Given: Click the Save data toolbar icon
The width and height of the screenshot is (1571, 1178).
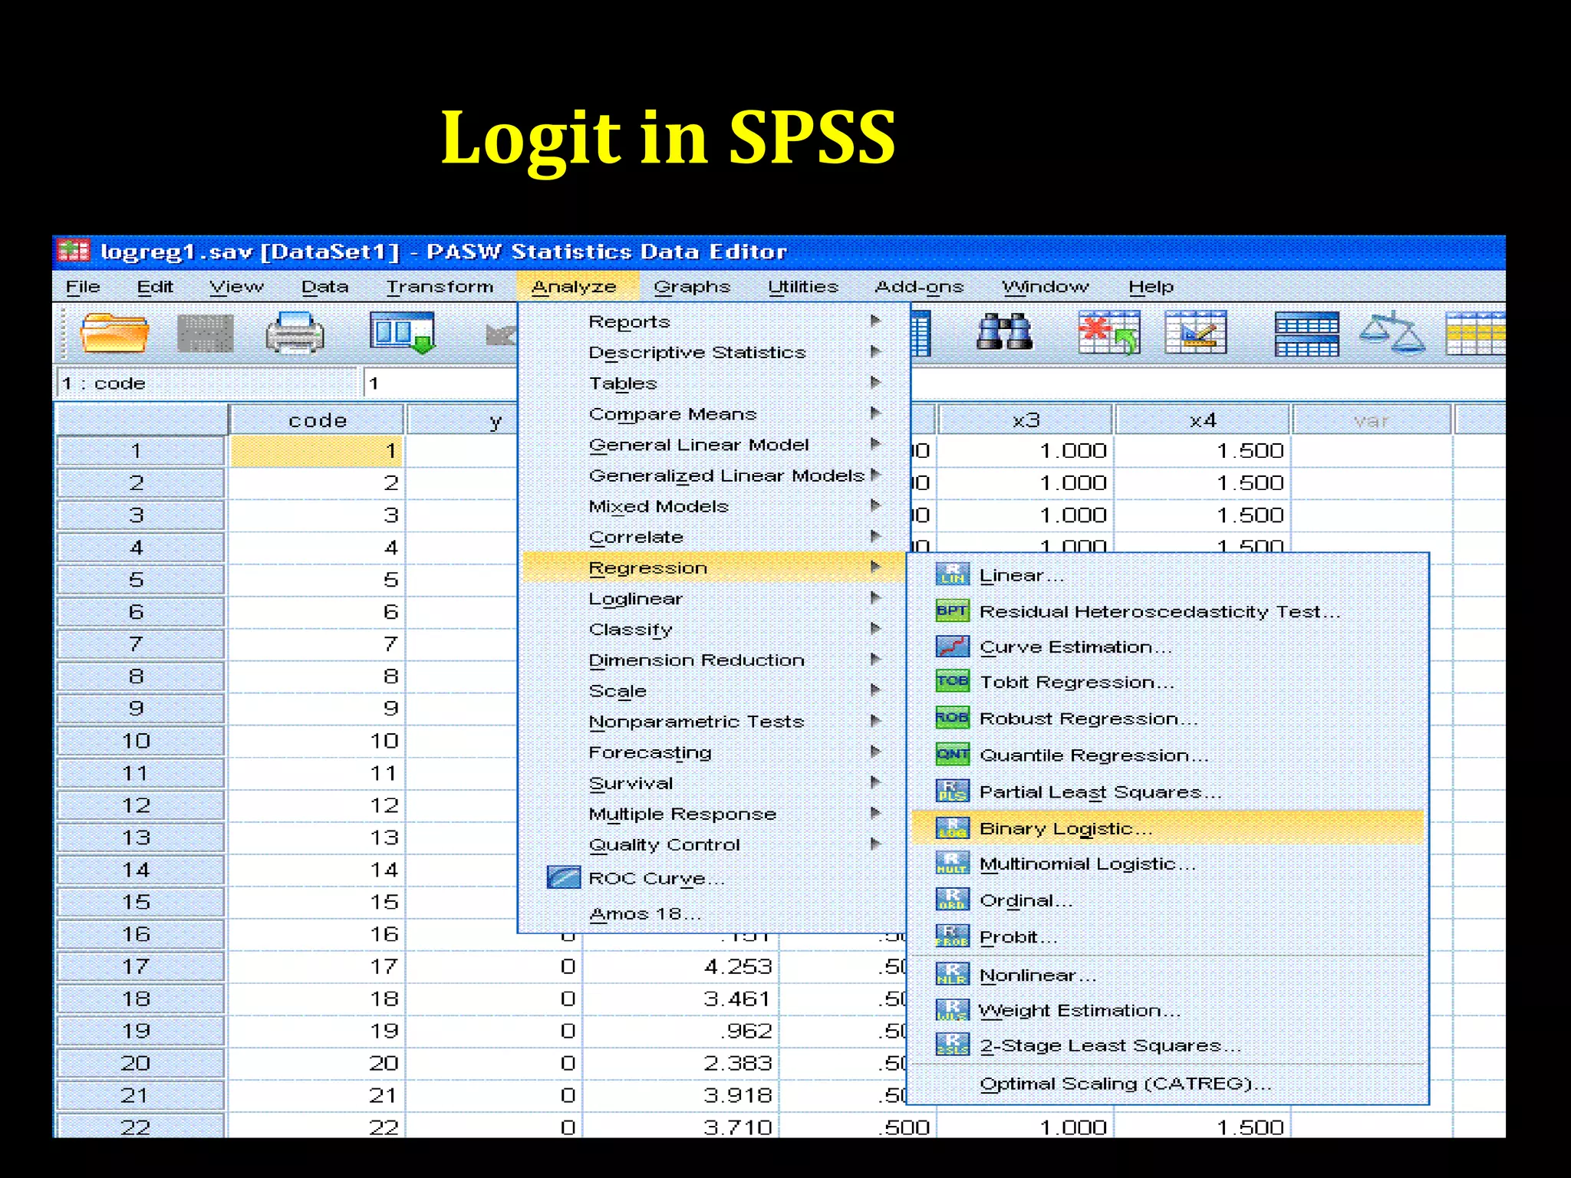Looking at the screenshot, I should tap(205, 334).
